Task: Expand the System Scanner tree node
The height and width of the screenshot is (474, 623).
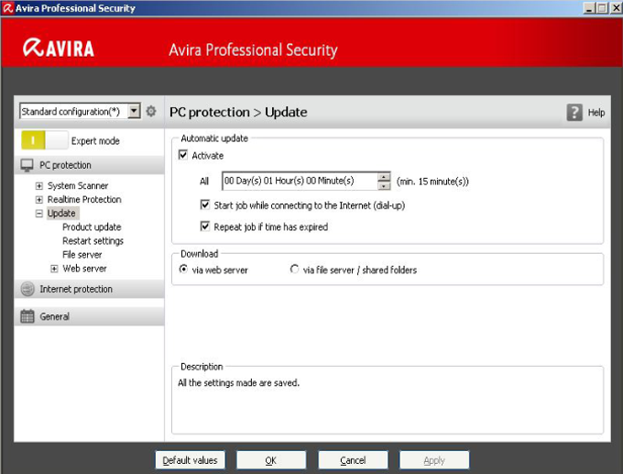Action: pyautogui.click(x=39, y=186)
